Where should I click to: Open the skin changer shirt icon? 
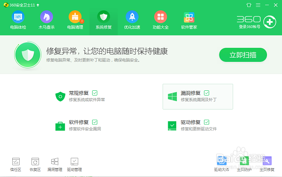tap(249, 5)
